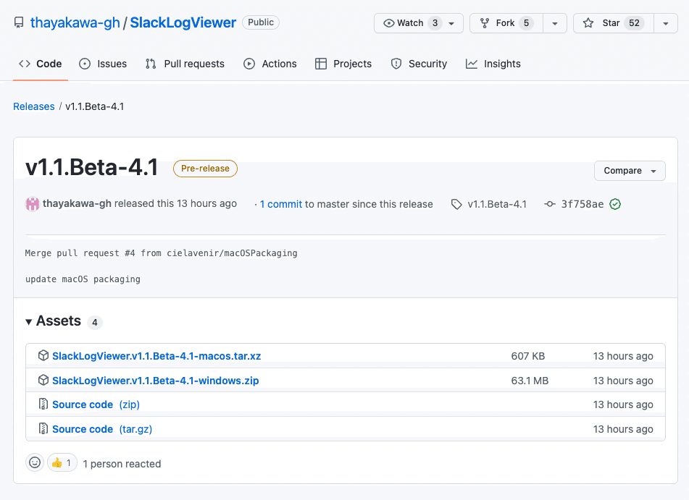Click the package icon for macos.tar.xz
The width and height of the screenshot is (689, 500).
click(43, 355)
